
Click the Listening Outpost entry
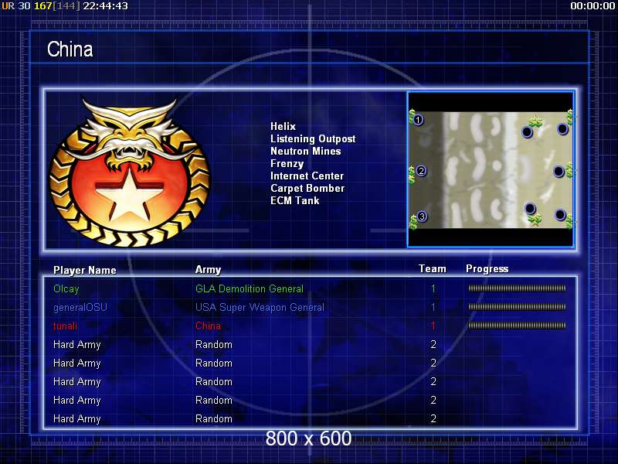tap(313, 139)
